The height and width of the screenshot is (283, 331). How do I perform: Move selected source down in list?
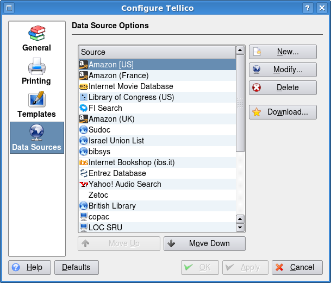pos(204,243)
